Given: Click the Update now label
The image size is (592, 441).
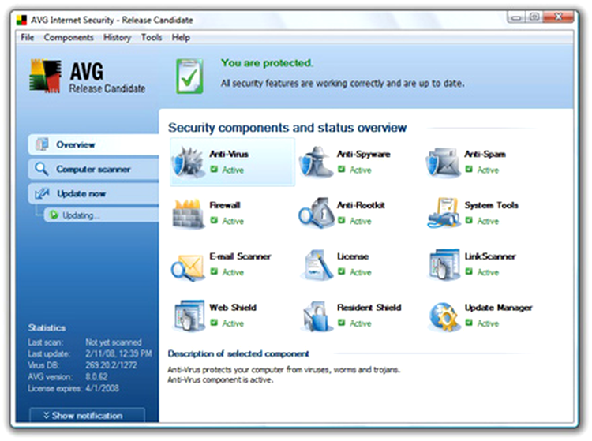Looking at the screenshot, I should [x=81, y=193].
